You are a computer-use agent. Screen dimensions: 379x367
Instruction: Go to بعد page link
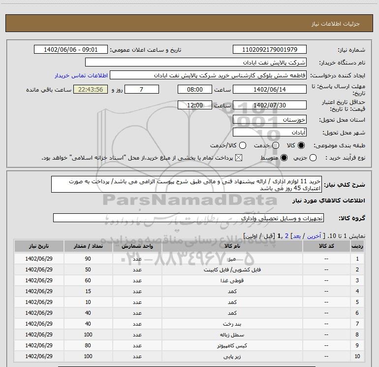pyautogui.click(x=297, y=236)
